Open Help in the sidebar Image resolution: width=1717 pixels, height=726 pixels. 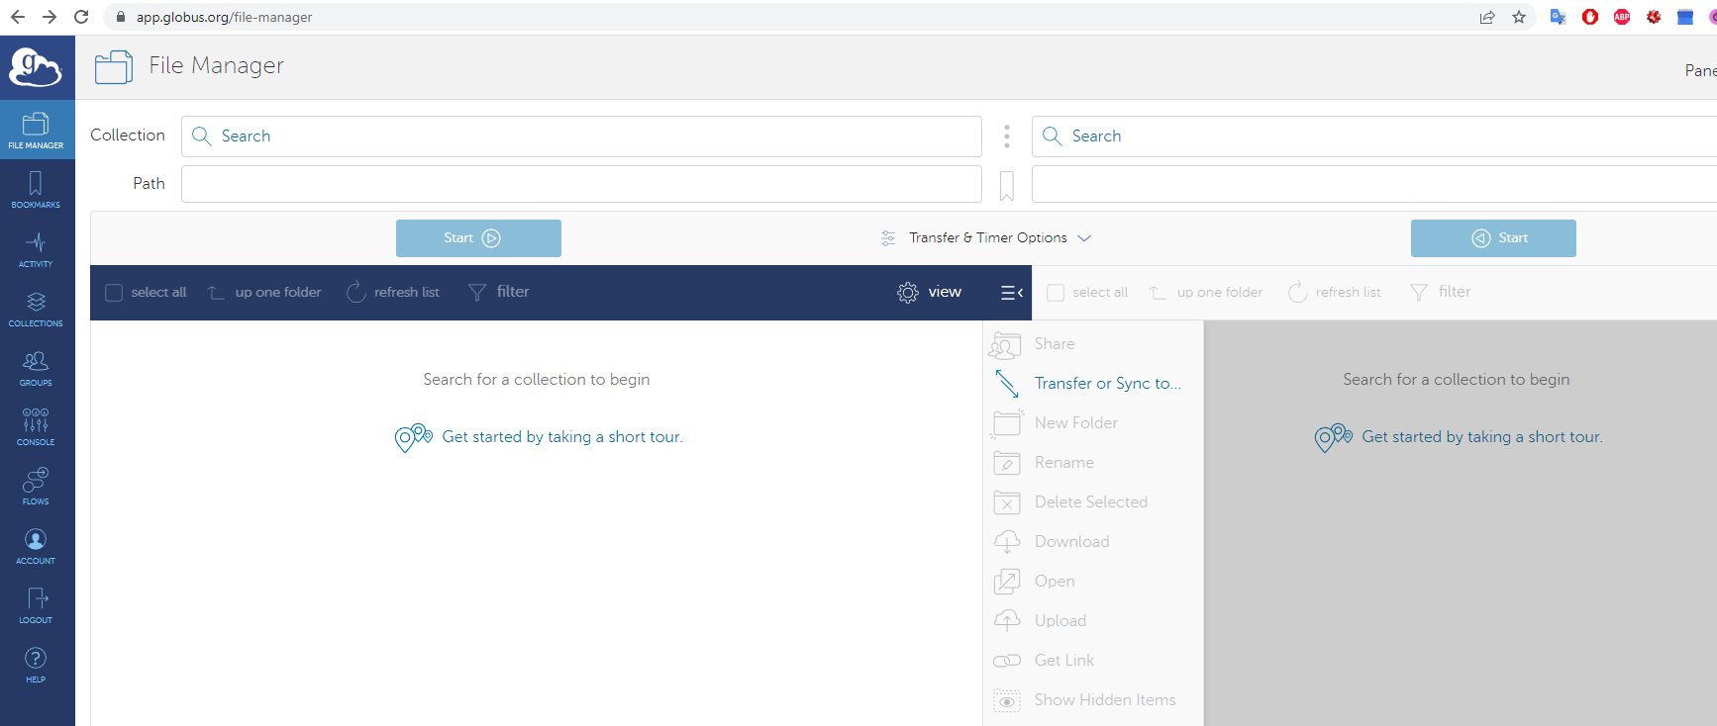(36, 664)
